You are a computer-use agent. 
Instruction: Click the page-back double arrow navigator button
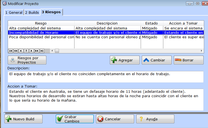pos(16,51)
